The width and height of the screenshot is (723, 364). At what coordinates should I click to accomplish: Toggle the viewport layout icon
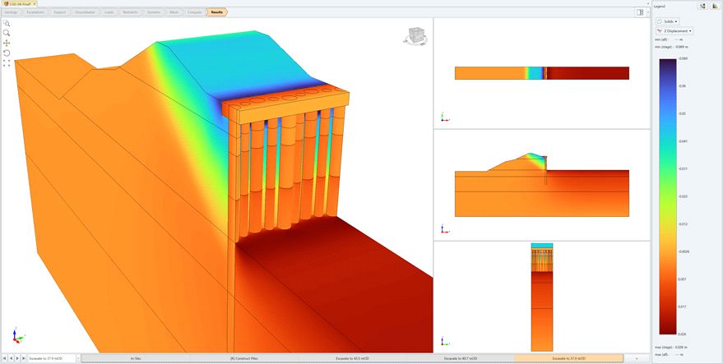(639, 12)
